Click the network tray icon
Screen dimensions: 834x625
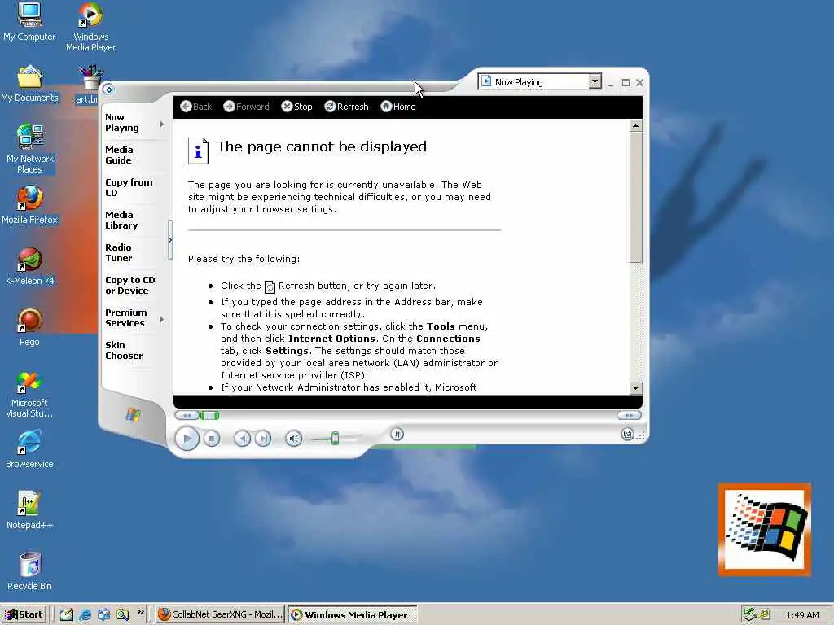pyautogui.click(x=749, y=614)
